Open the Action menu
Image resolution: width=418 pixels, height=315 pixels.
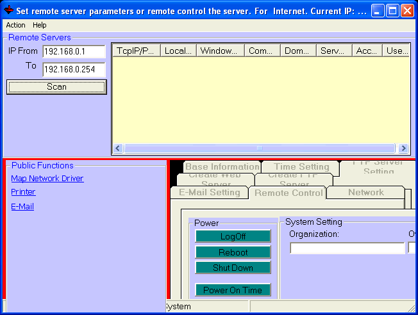15,25
